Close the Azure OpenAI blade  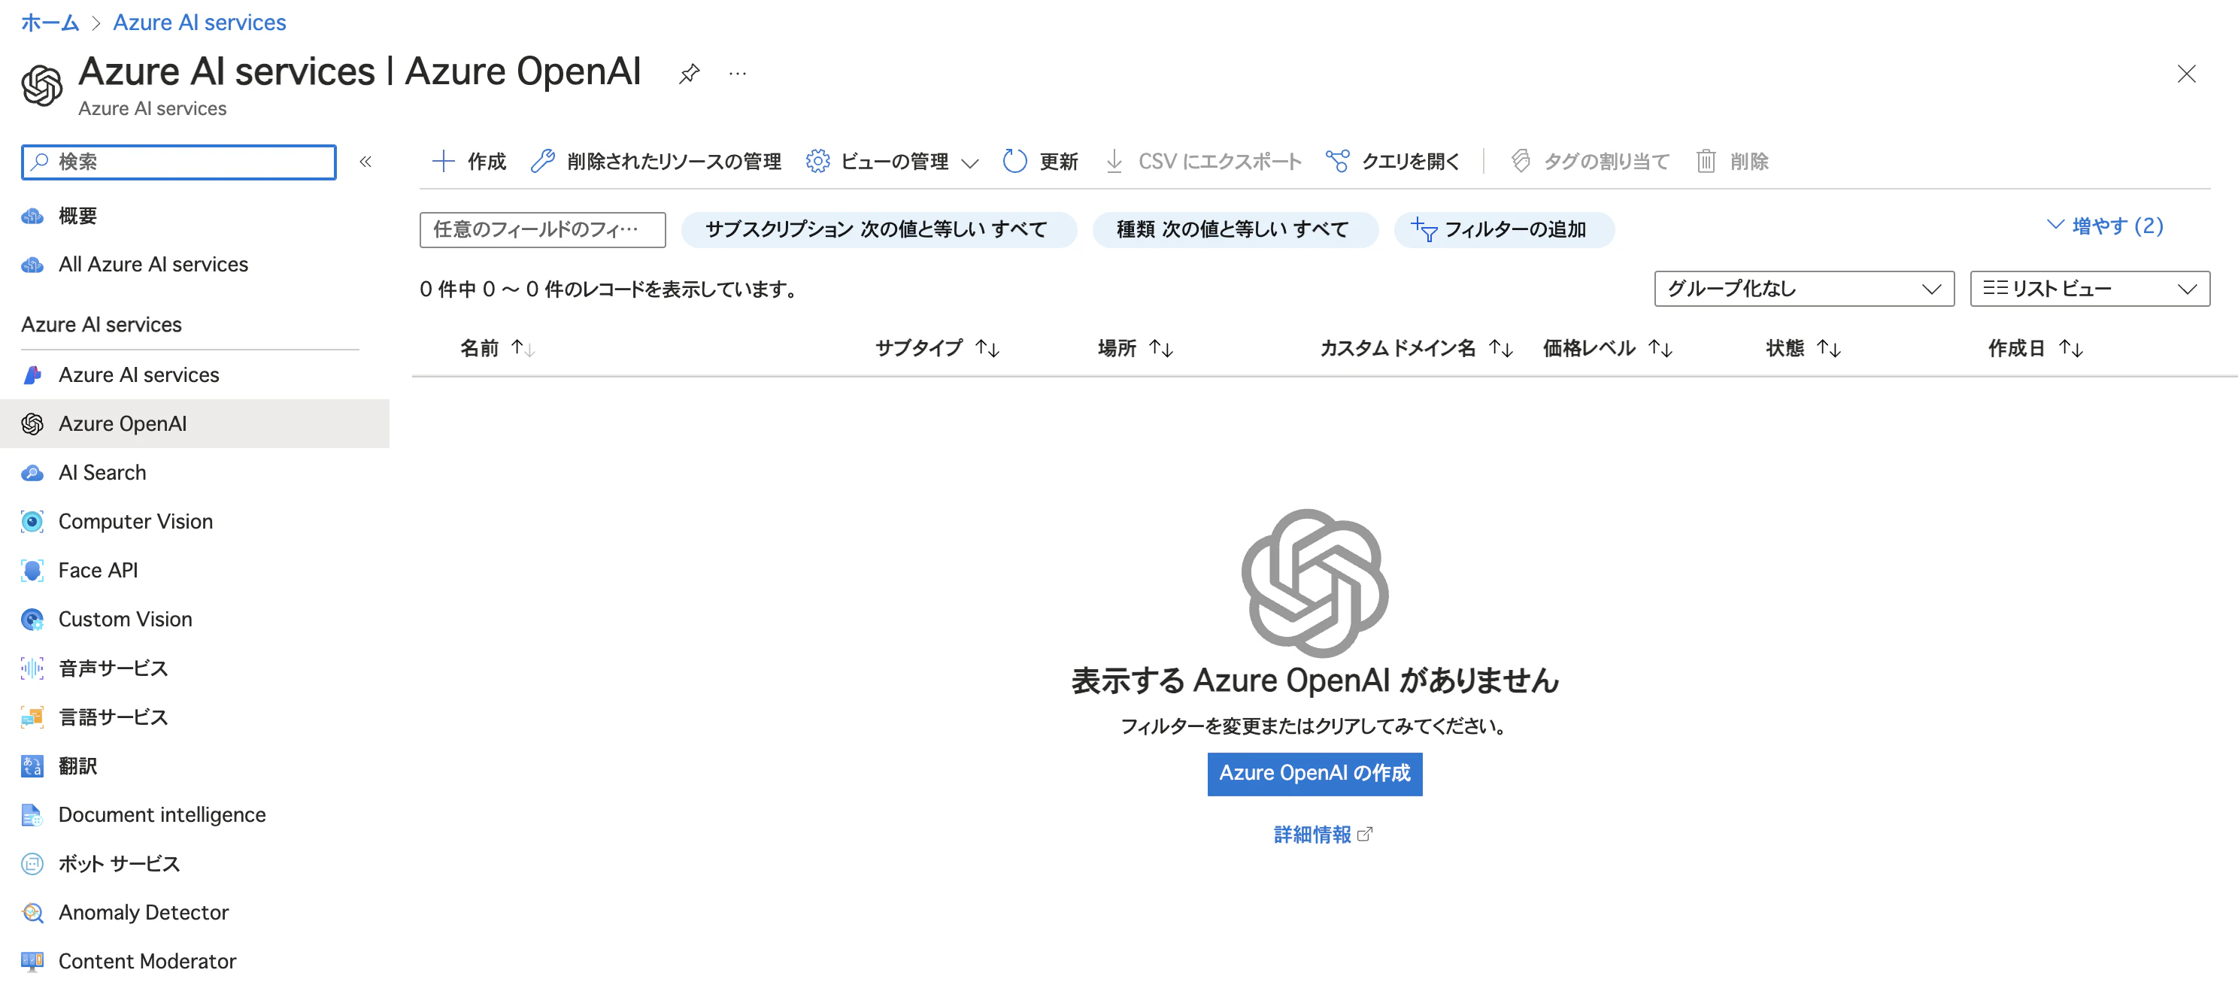(x=2186, y=74)
